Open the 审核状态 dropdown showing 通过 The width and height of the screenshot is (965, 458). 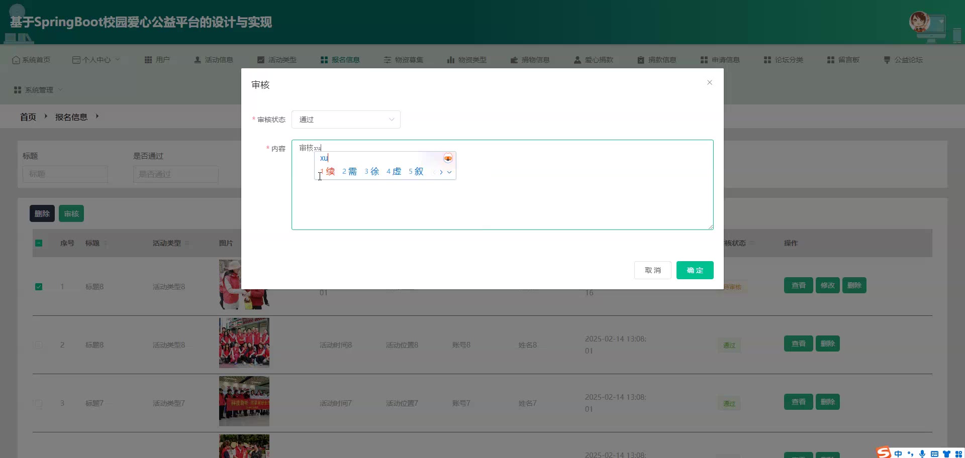coord(346,120)
